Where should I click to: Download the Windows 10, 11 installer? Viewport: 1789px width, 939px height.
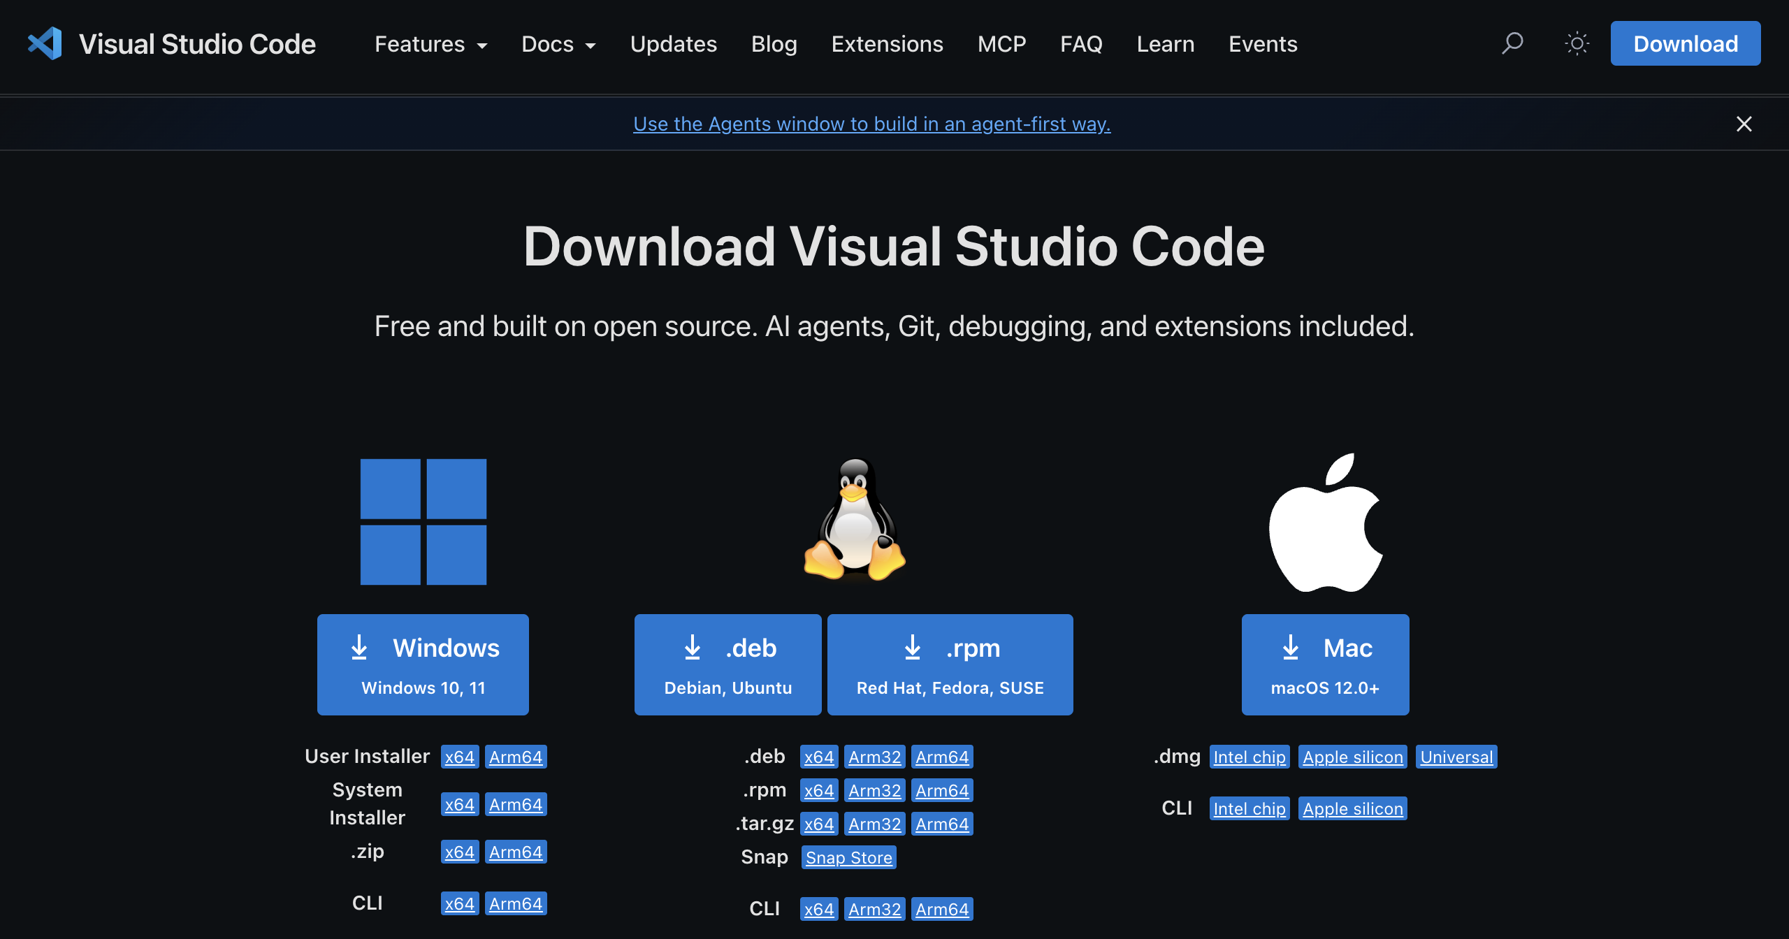(x=423, y=664)
